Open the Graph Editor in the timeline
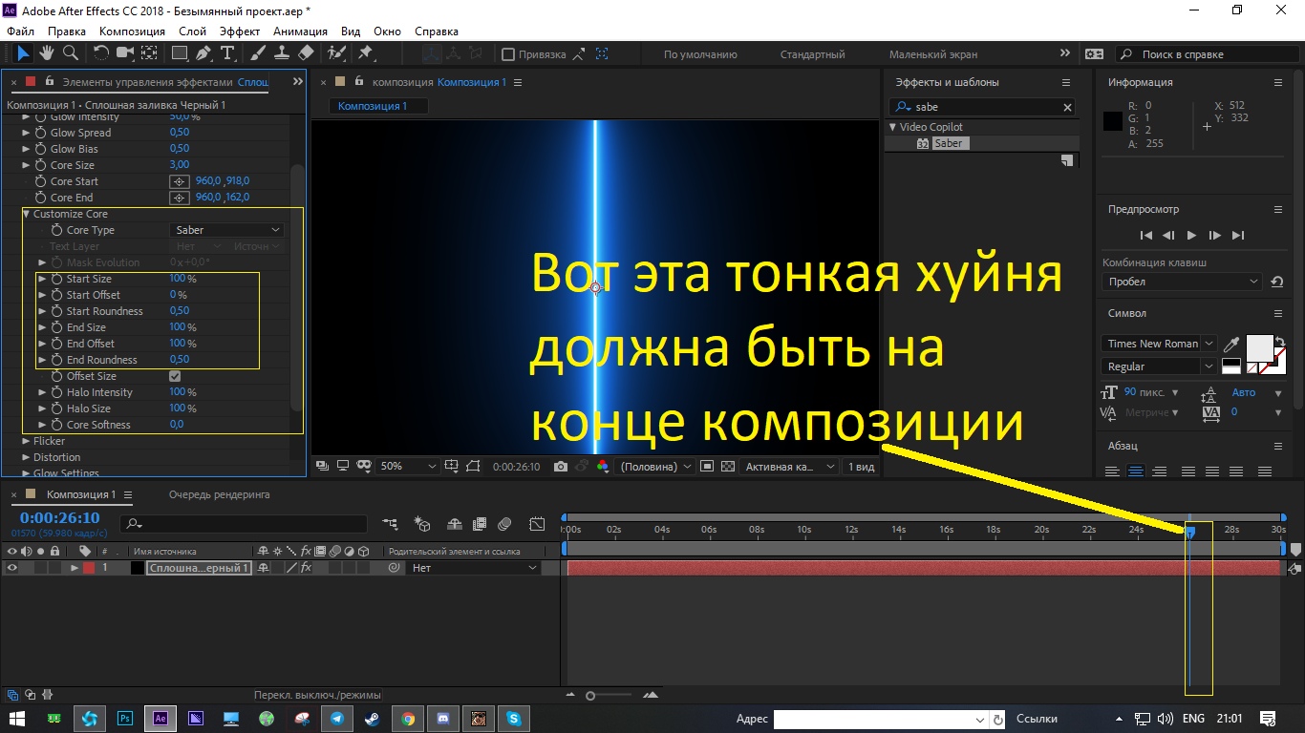This screenshot has height=733, width=1305. point(537,524)
